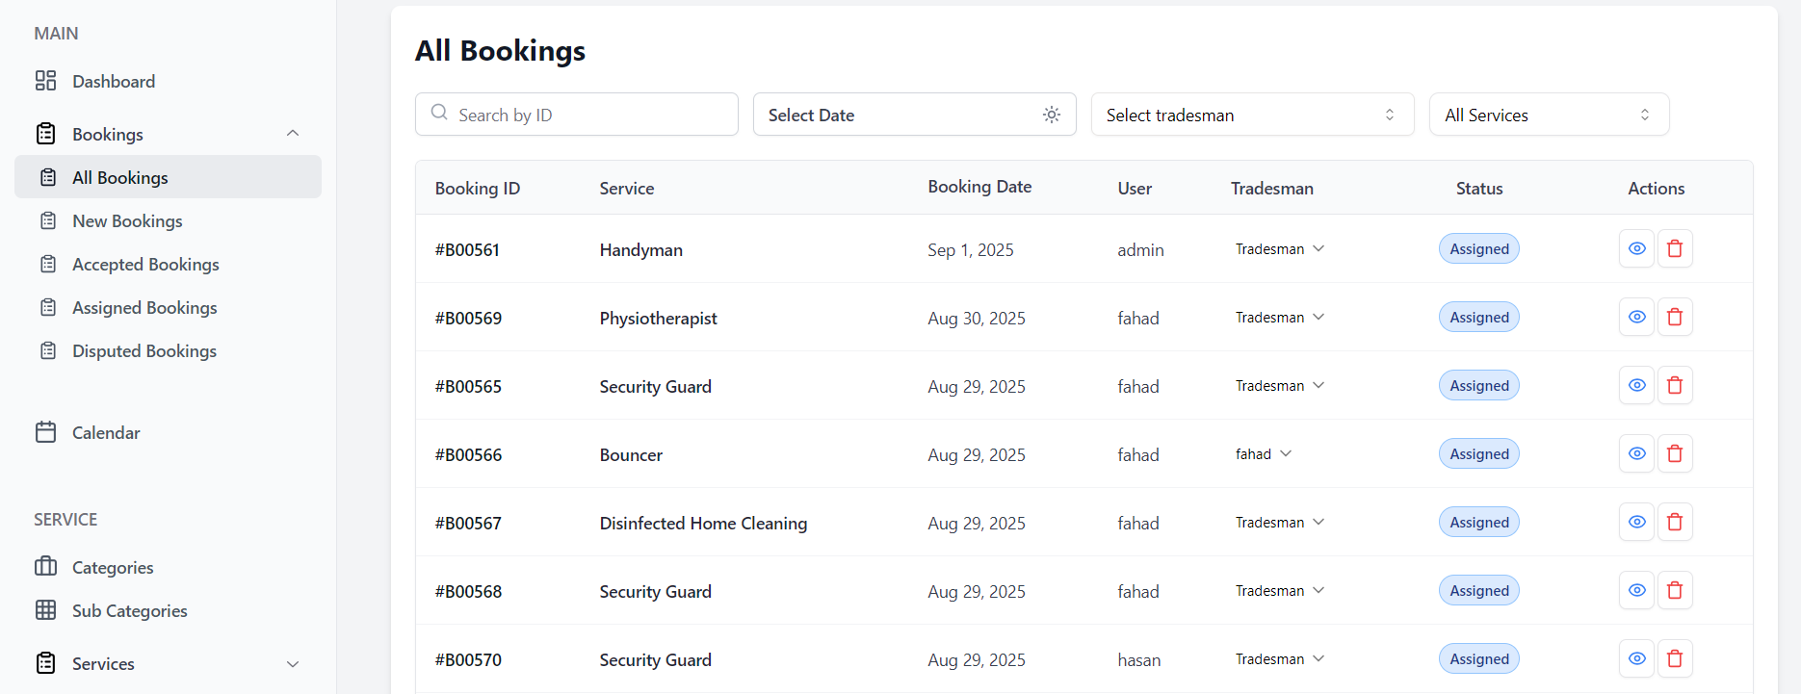Click trash icon for booking #B00566
This screenshot has width=1801, height=694.
coord(1675,453)
